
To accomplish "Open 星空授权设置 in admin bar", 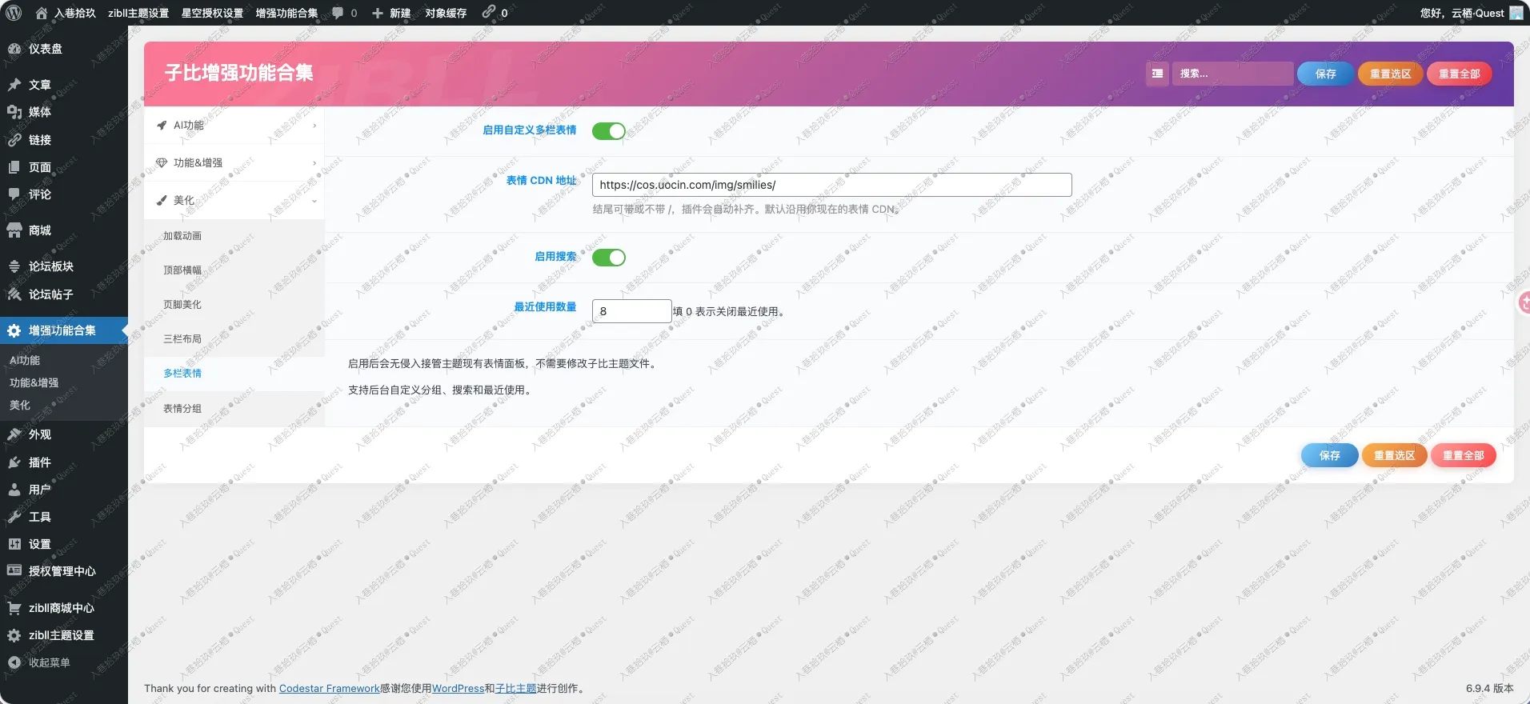I will pyautogui.click(x=212, y=13).
